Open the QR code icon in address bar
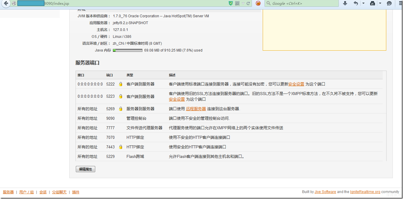 (x=237, y=3)
